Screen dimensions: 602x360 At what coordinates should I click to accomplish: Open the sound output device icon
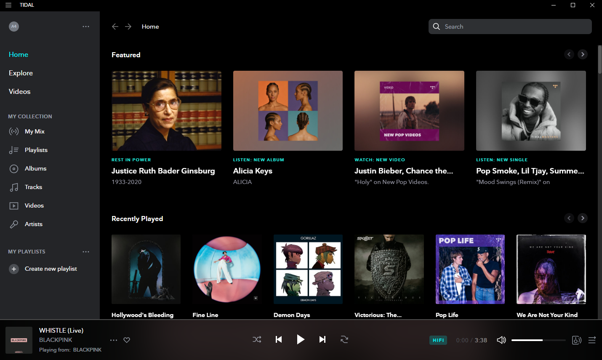pyautogui.click(x=577, y=340)
